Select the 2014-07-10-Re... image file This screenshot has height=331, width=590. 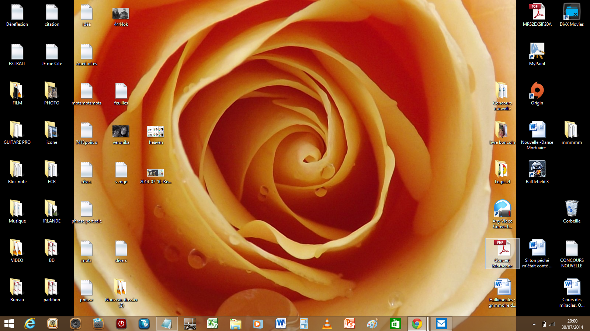pyautogui.click(x=156, y=176)
